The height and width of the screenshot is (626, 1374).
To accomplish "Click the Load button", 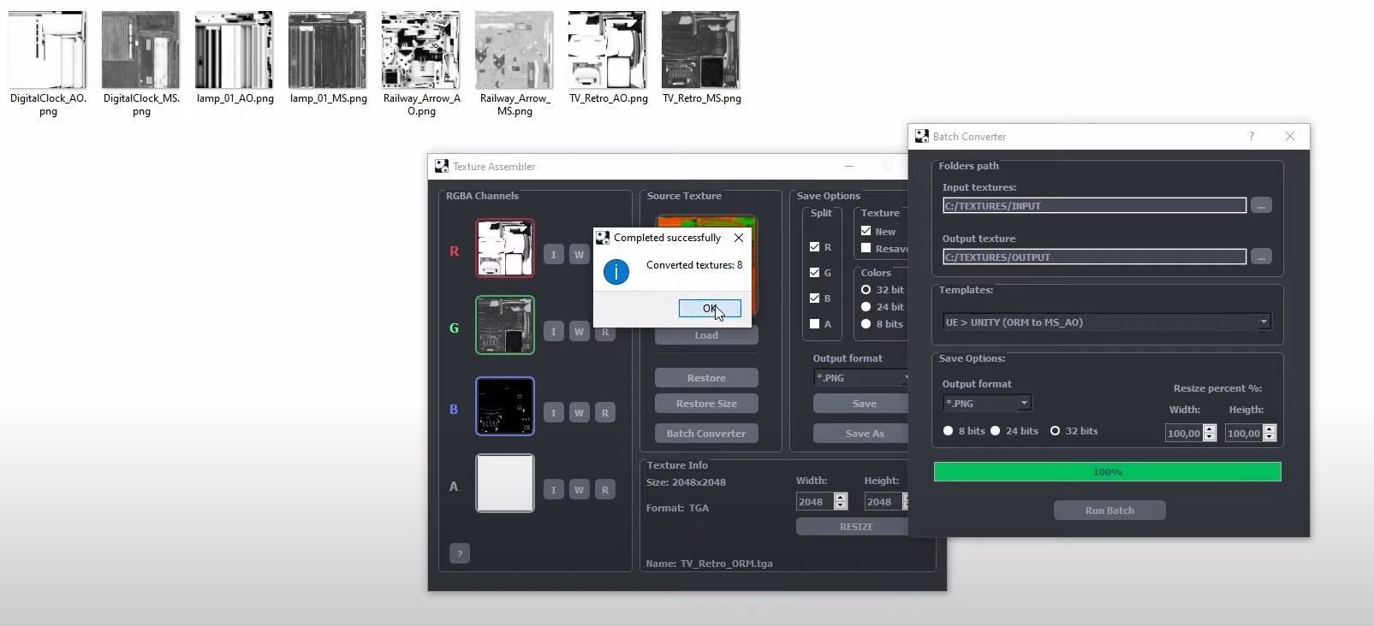I will point(706,335).
